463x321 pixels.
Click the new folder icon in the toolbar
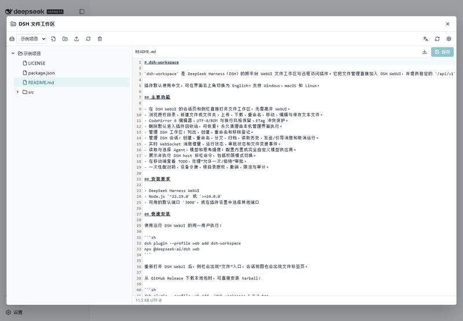(x=65, y=39)
